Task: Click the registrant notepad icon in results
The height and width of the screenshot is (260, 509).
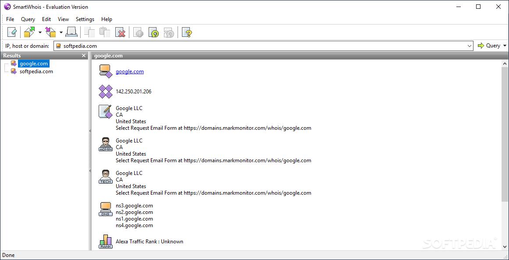Action: click(106, 112)
